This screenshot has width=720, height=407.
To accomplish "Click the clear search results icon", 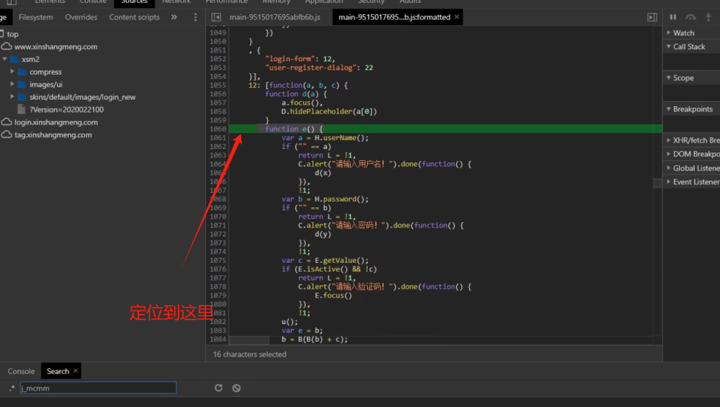I will pyautogui.click(x=236, y=388).
